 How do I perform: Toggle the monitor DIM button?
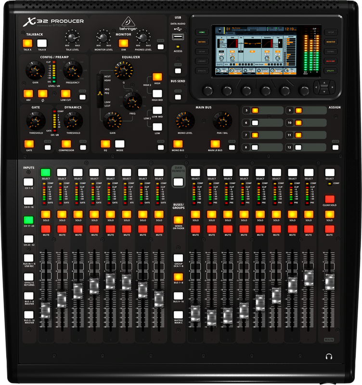[123, 43]
